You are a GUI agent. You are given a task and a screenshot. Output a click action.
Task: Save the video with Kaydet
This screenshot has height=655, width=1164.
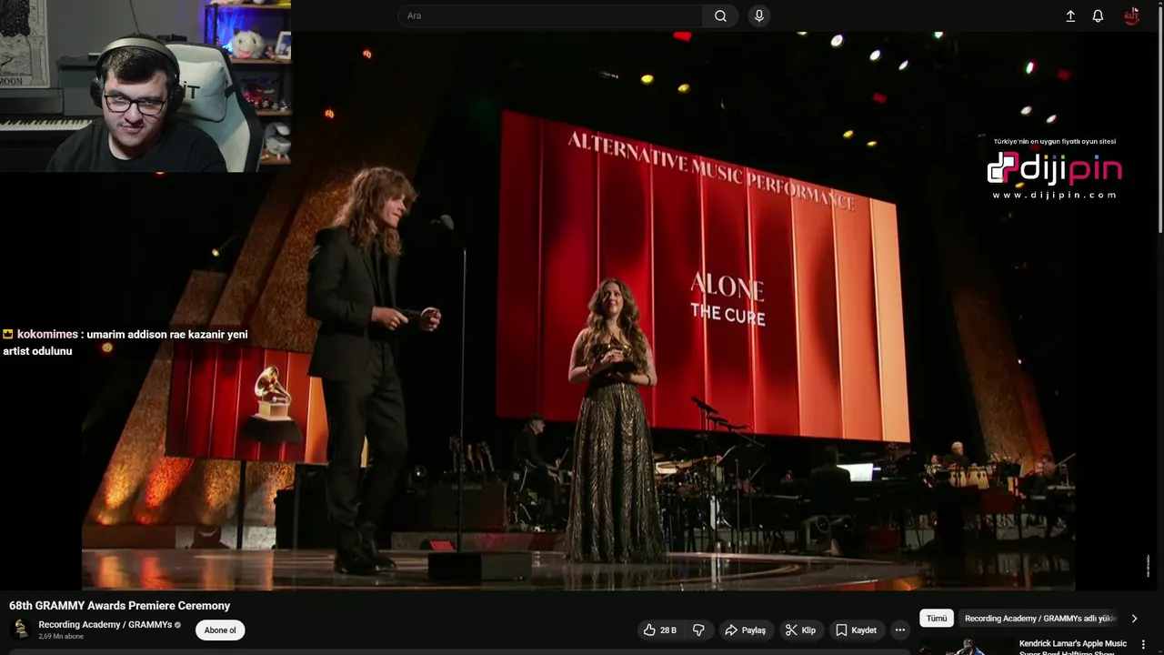(856, 630)
